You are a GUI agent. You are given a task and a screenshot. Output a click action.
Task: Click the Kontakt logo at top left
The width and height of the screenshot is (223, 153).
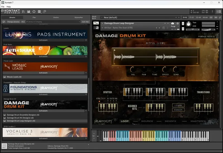[10, 11]
